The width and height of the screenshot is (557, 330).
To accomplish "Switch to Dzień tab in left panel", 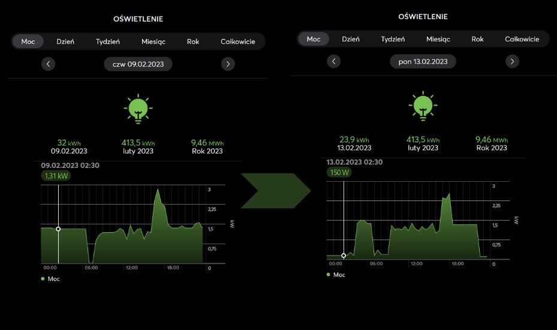I will click(x=65, y=41).
